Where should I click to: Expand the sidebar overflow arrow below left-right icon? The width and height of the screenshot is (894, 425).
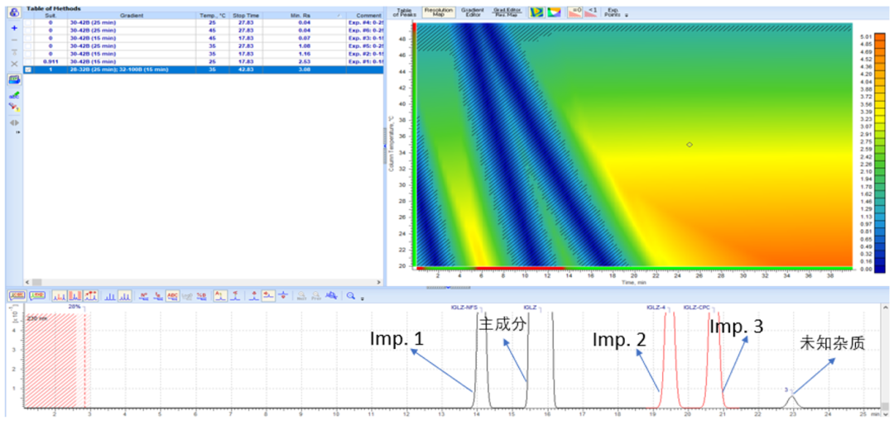click(17, 131)
